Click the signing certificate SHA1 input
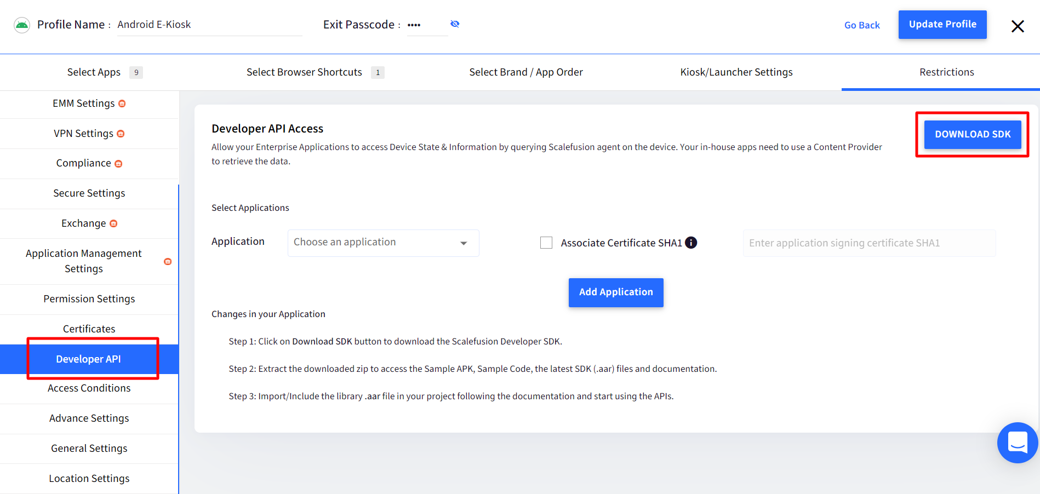This screenshot has width=1040, height=494. pyautogui.click(x=869, y=243)
